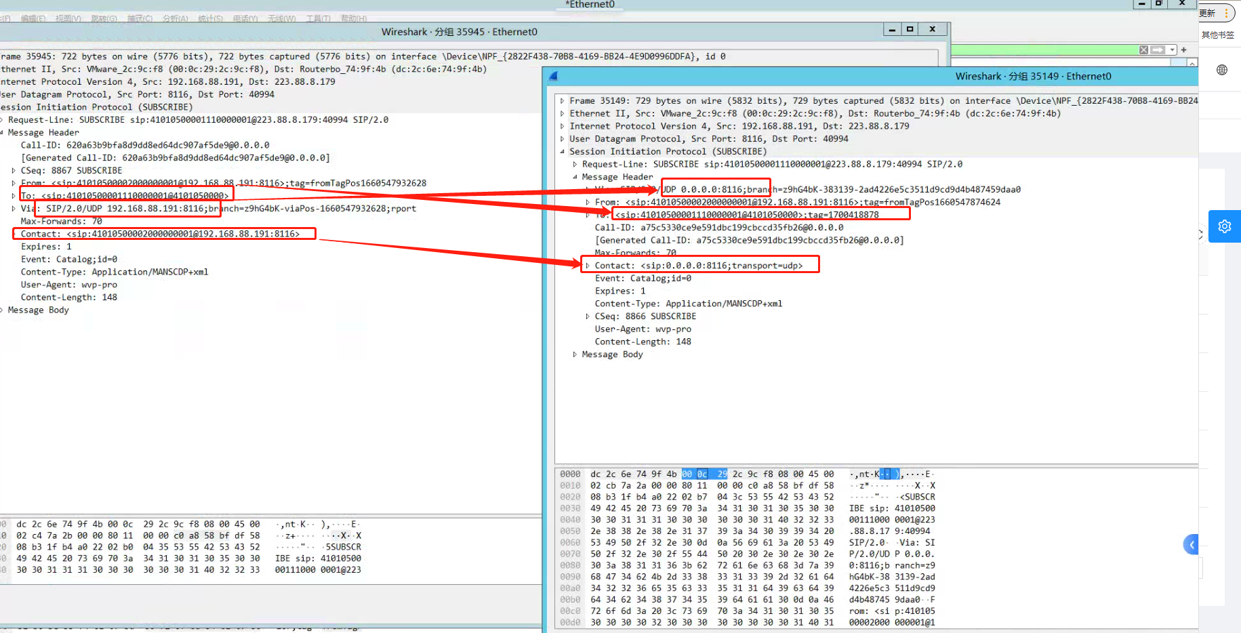Select Event: Catalog;id=0 in packet 35149 window
1241x633 pixels.
643,279
